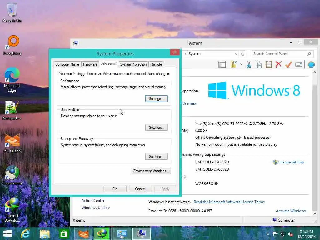The image size is (320, 240).
Task: Click the Computer status bar entry
Action: [x=283, y=220]
